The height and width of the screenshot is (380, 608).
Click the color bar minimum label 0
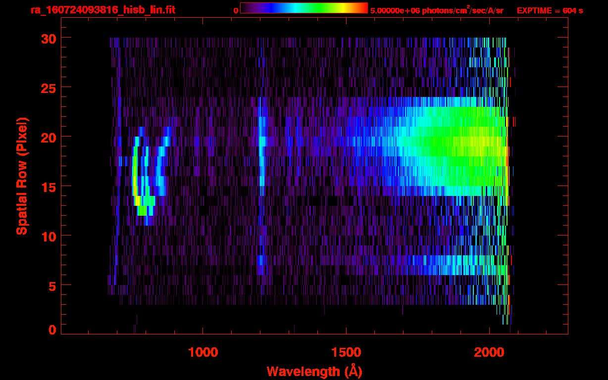(236, 10)
